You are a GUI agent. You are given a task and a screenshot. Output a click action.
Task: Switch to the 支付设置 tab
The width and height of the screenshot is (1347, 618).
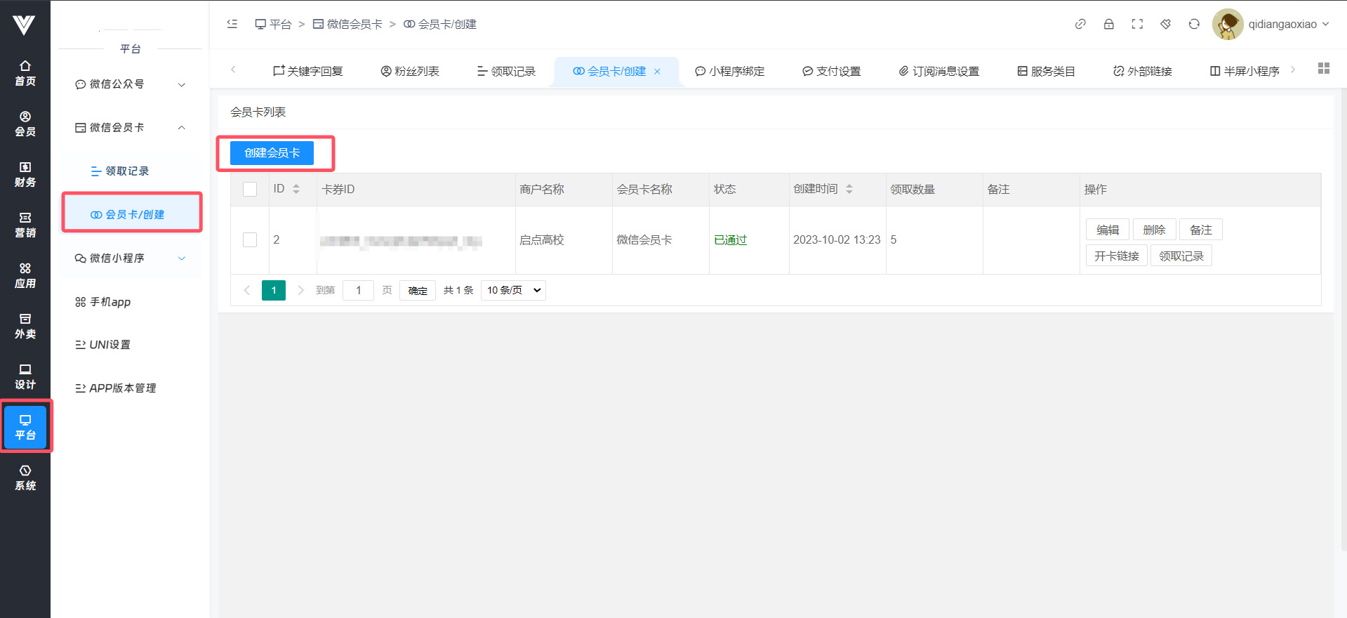pyautogui.click(x=831, y=71)
